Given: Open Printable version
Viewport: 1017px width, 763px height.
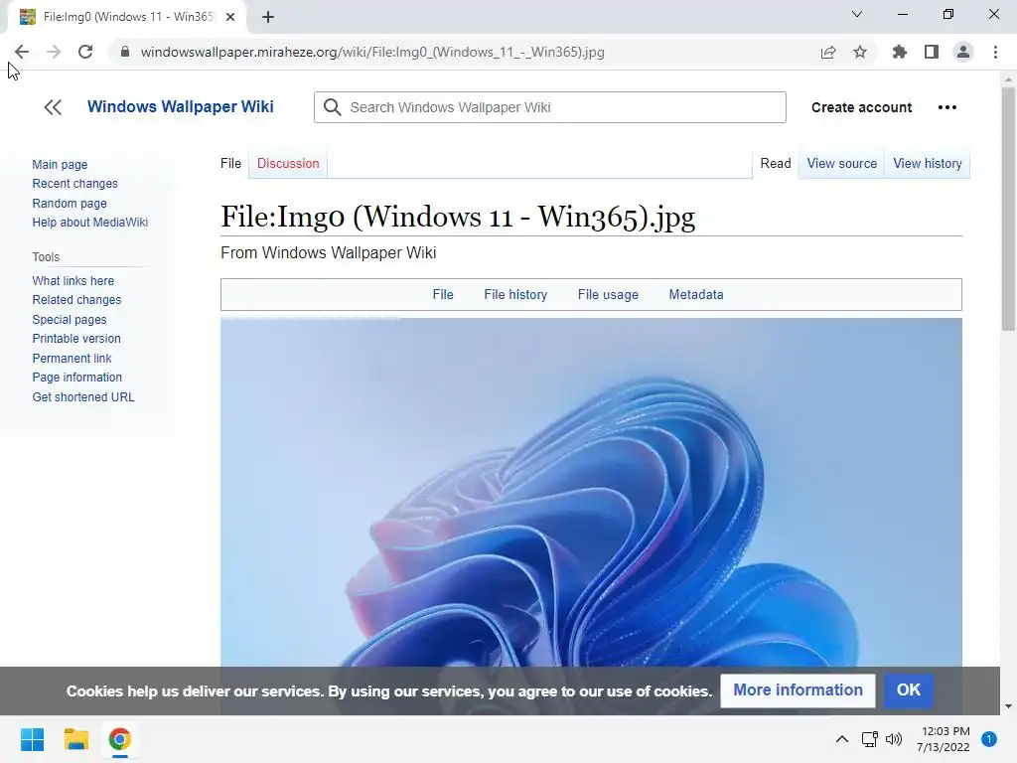Looking at the screenshot, I should click(x=76, y=339).
